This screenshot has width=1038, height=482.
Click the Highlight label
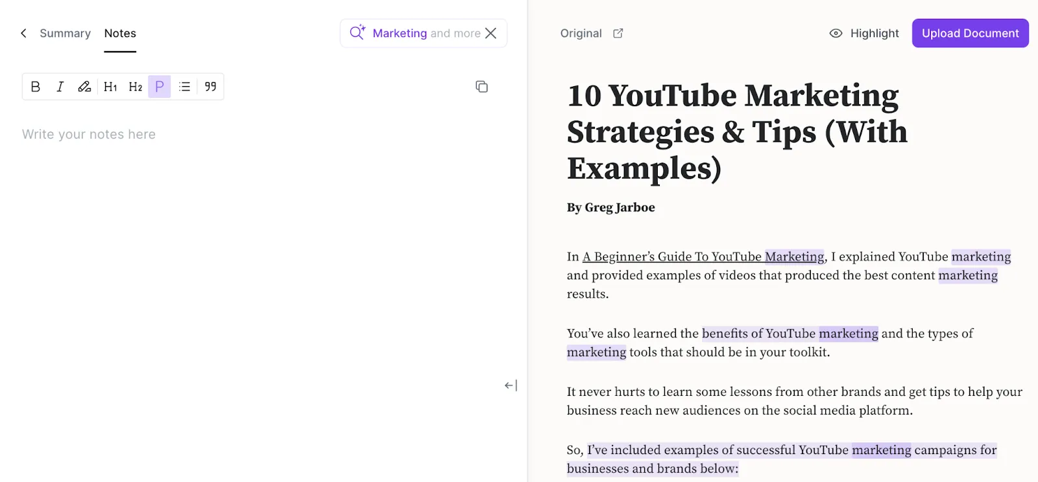point(875,33)
